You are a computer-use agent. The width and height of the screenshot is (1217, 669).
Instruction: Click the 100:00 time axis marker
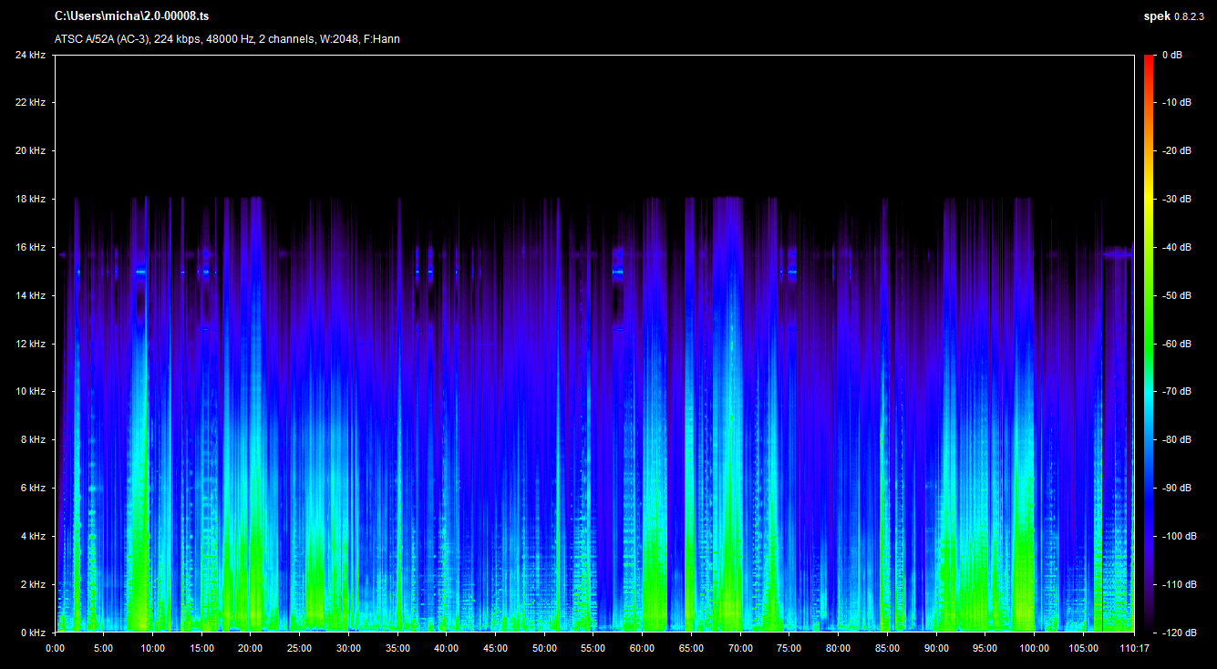1034,648
